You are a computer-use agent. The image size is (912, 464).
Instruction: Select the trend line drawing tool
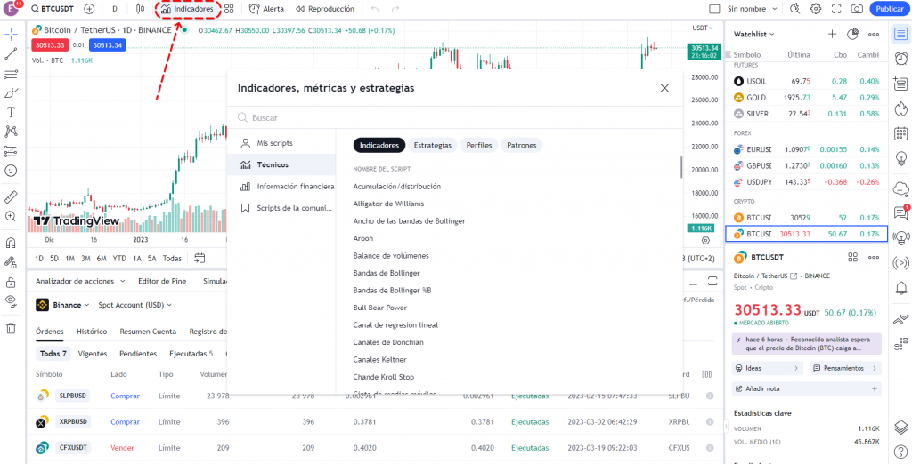coord(11,54)
